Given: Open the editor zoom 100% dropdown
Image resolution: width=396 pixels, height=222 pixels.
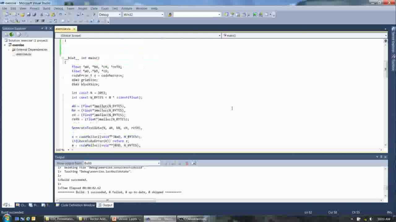Looking at the screenshot, I should 68,150.
